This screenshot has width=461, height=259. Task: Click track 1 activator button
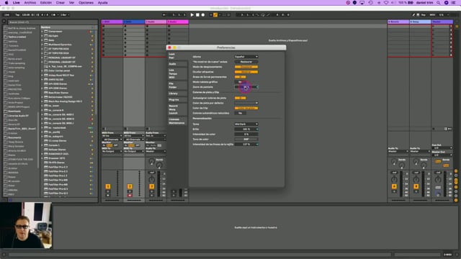pos(108,186)
